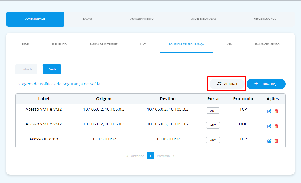Click the Destino column header
301x183 pixels.
(168, 99)
